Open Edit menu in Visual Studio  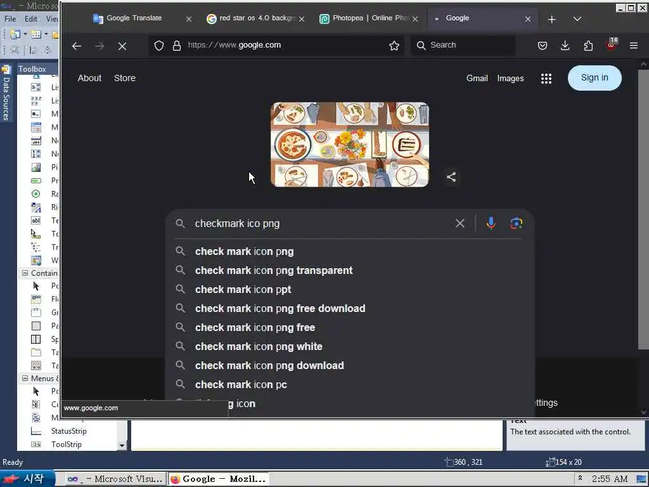pyautogui.click(x=30, y=18)
